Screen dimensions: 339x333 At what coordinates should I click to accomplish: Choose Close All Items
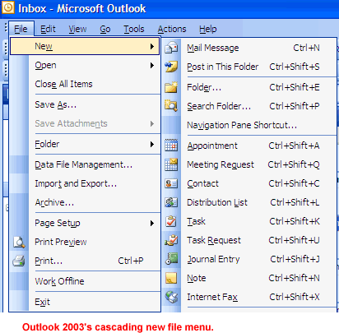[85, 84]
